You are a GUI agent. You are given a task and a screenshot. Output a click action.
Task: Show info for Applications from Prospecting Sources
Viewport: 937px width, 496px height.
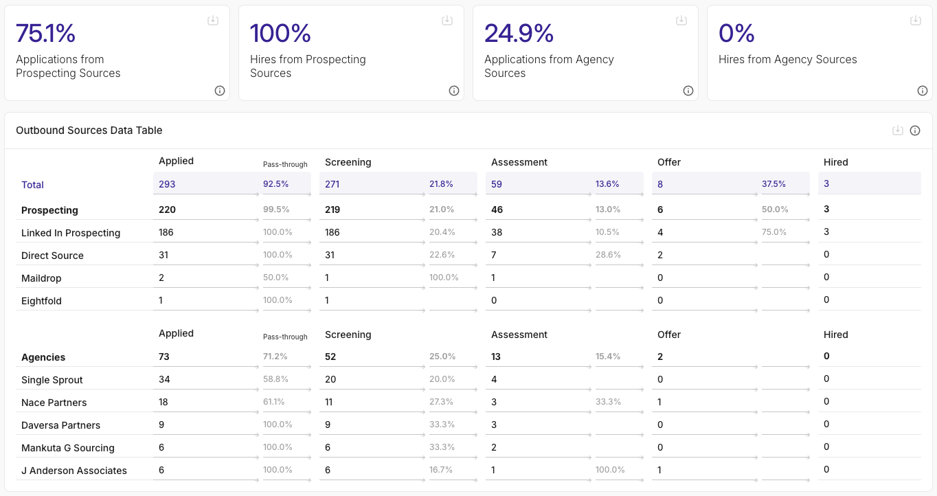pyautogui.click(x=220, y=91)
